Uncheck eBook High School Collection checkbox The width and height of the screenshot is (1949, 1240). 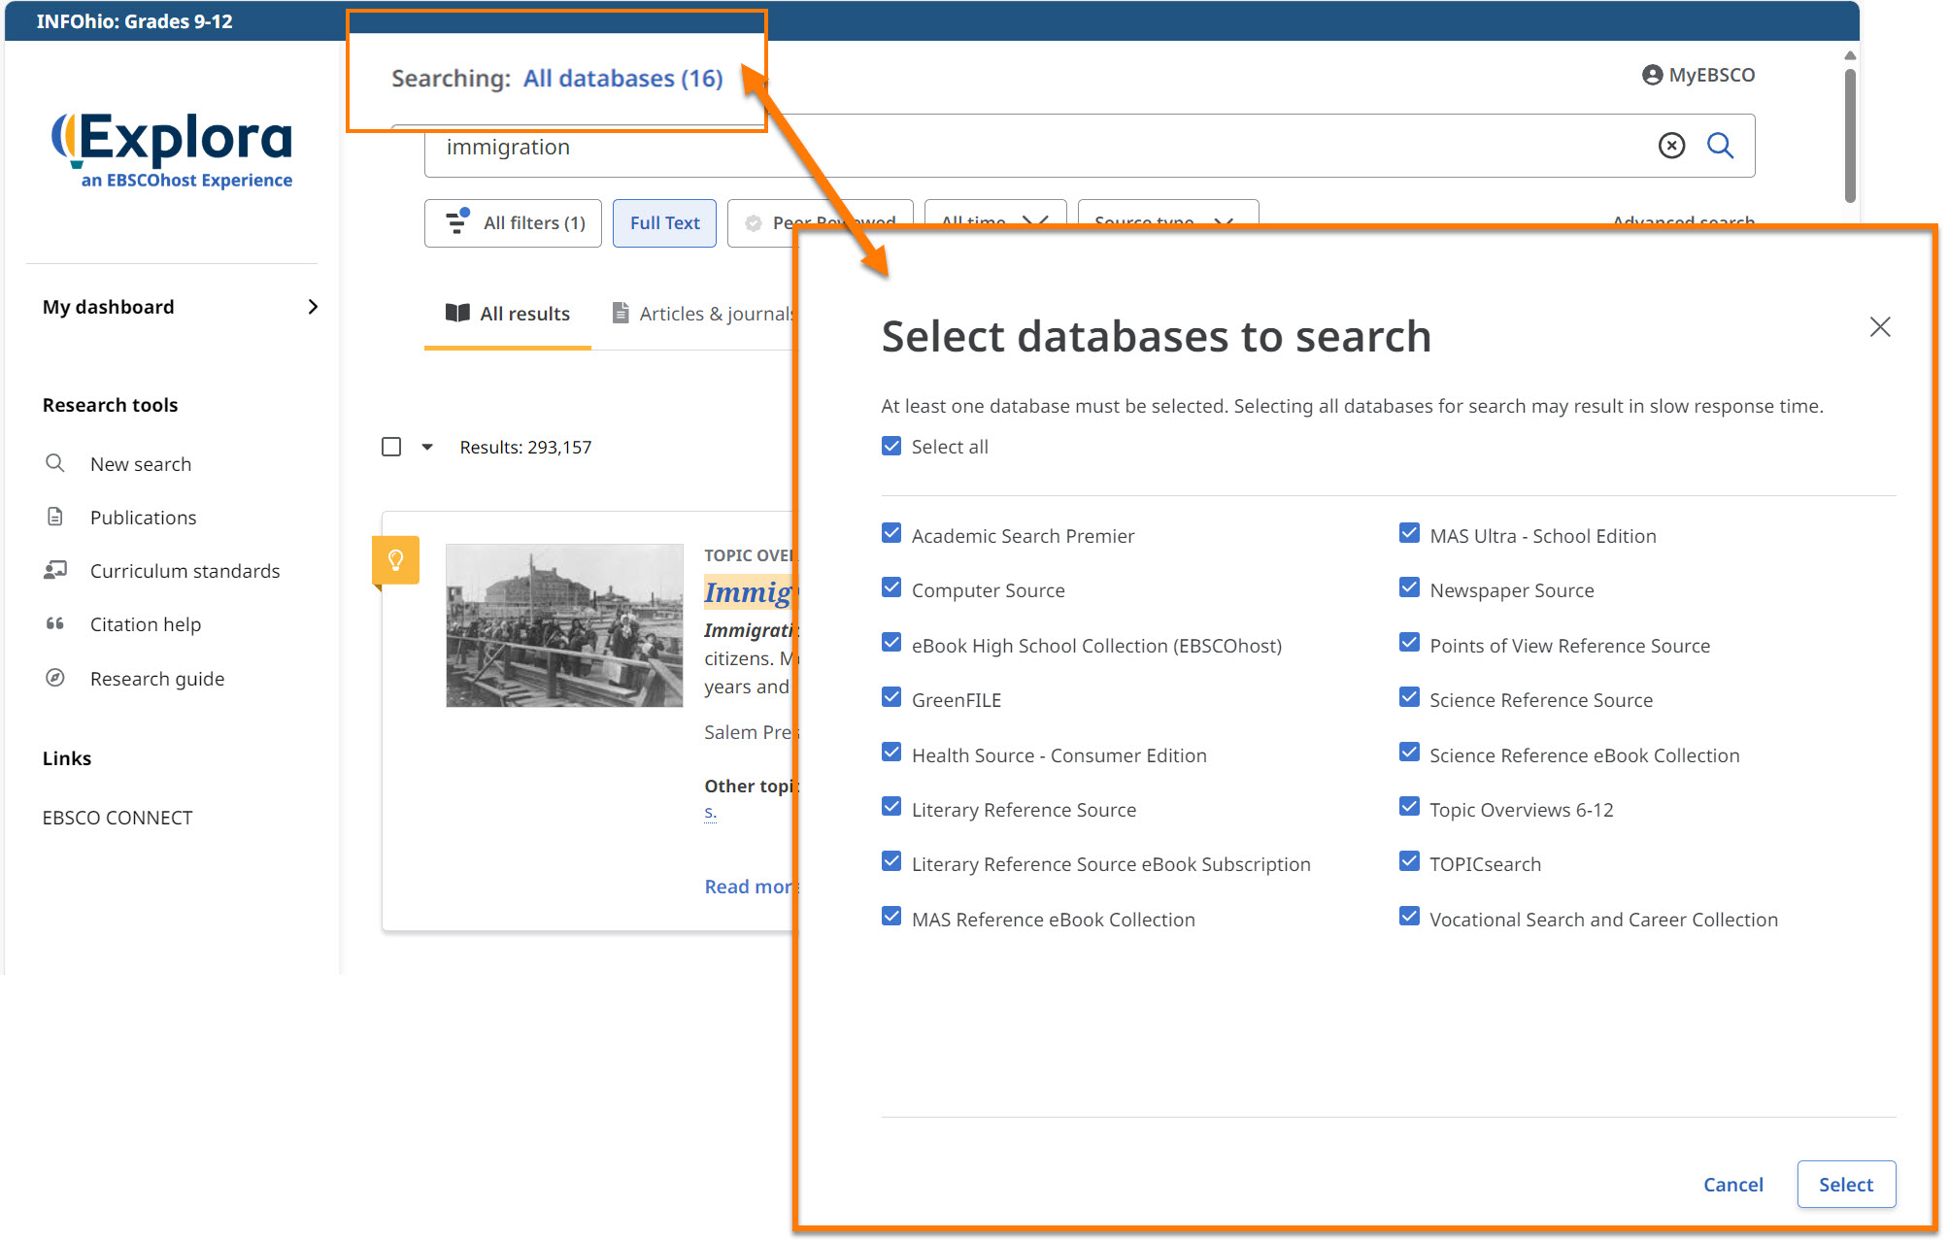(891, 643)
